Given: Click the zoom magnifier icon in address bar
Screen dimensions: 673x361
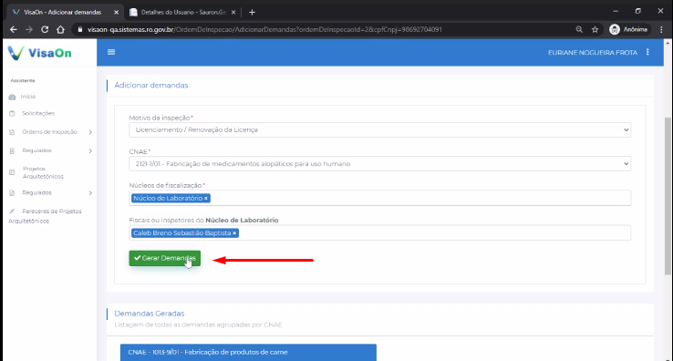Looking at the screenshot, I should point(579,29).
